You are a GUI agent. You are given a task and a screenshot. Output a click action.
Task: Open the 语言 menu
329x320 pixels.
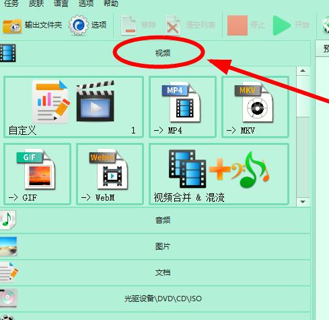click(61, 3)
